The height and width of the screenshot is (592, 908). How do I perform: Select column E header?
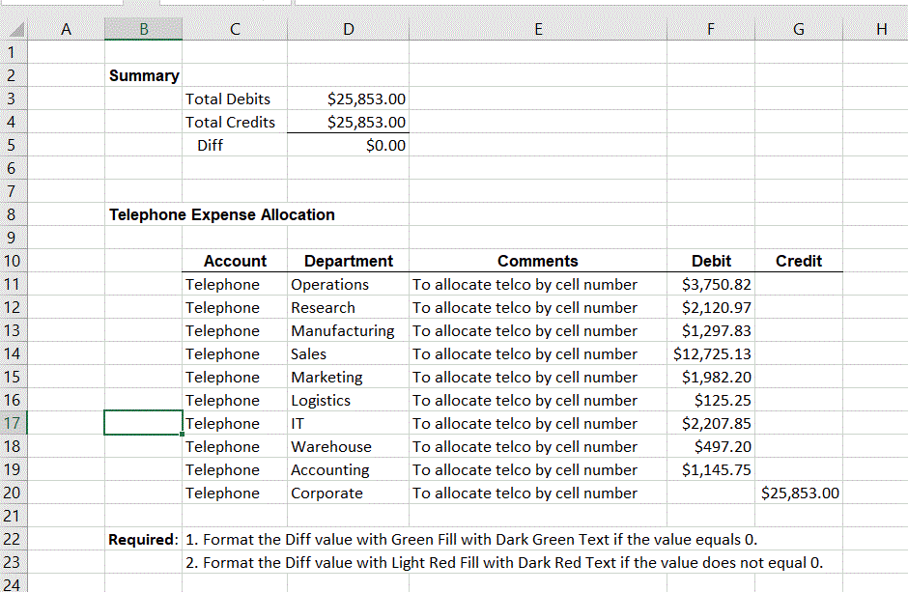pos(538,29)
